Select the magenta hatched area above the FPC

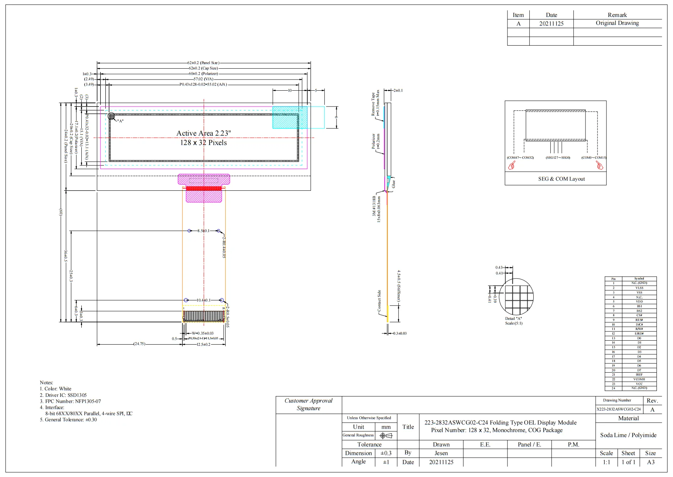click(204, 179)
